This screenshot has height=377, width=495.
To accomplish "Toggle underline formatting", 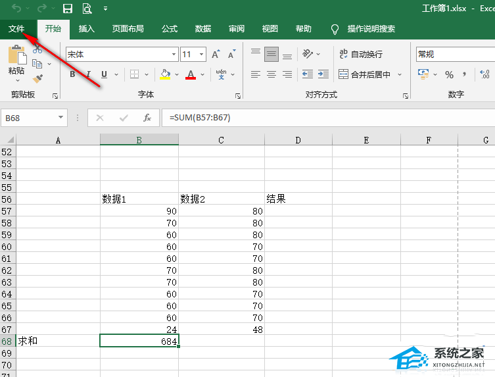I will [x=104, y=74].
